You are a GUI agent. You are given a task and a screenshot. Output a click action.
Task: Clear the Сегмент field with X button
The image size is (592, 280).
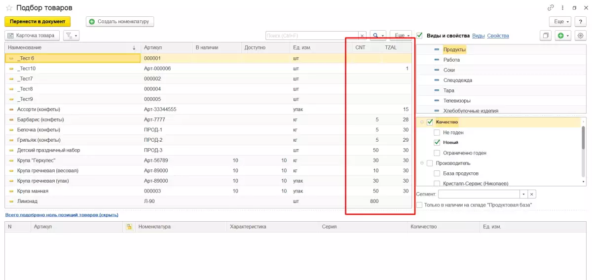(532, 195)
